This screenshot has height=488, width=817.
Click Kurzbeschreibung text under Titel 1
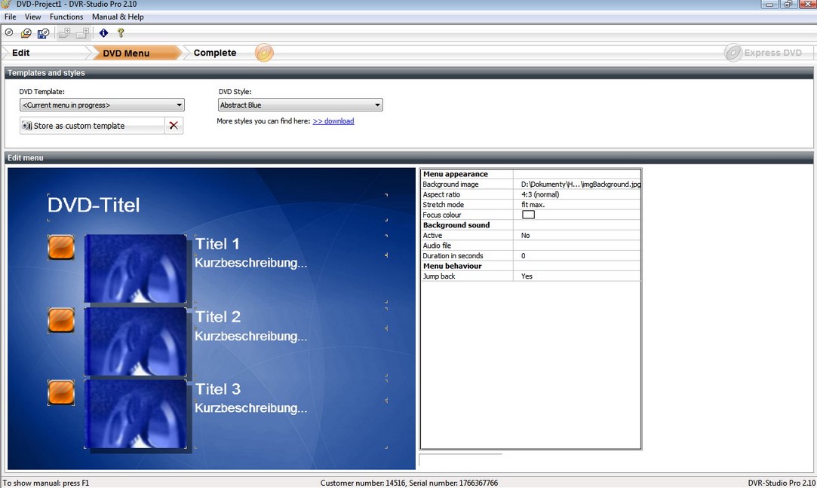coord(250,263)
